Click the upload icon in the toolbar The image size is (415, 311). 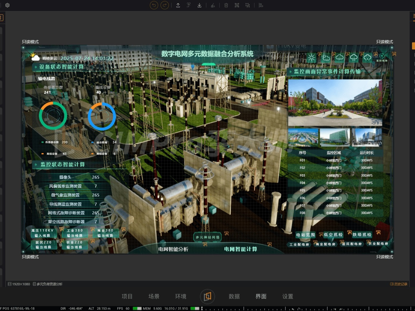[x=178, y=5]
